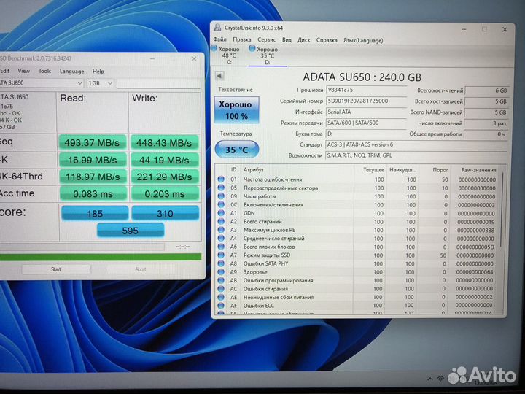
Task: Click the Wi-Fi icon in the system tray
Action: (440, 379)
